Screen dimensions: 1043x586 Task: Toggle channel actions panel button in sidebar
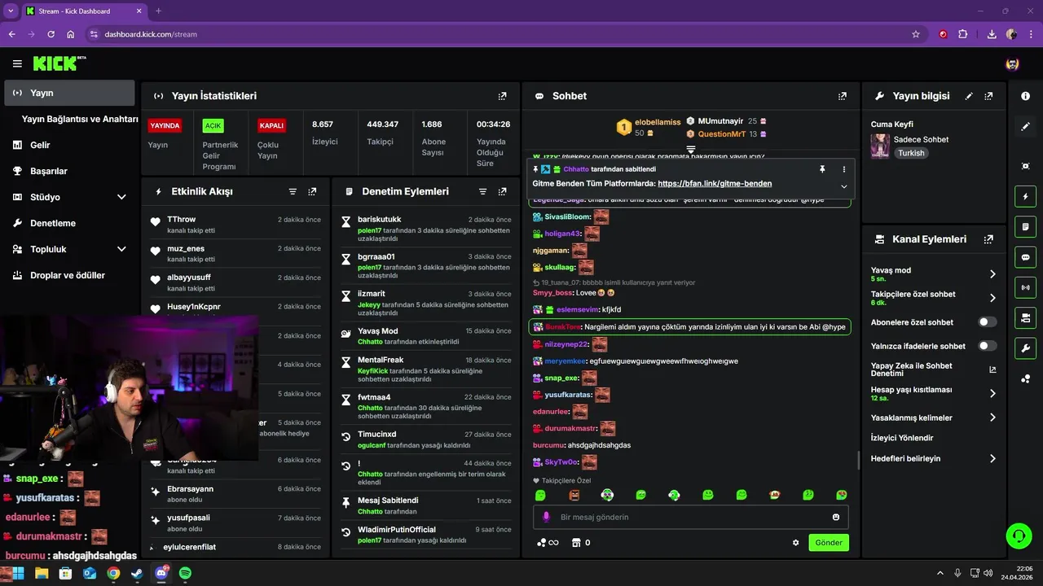(1025, 317)
